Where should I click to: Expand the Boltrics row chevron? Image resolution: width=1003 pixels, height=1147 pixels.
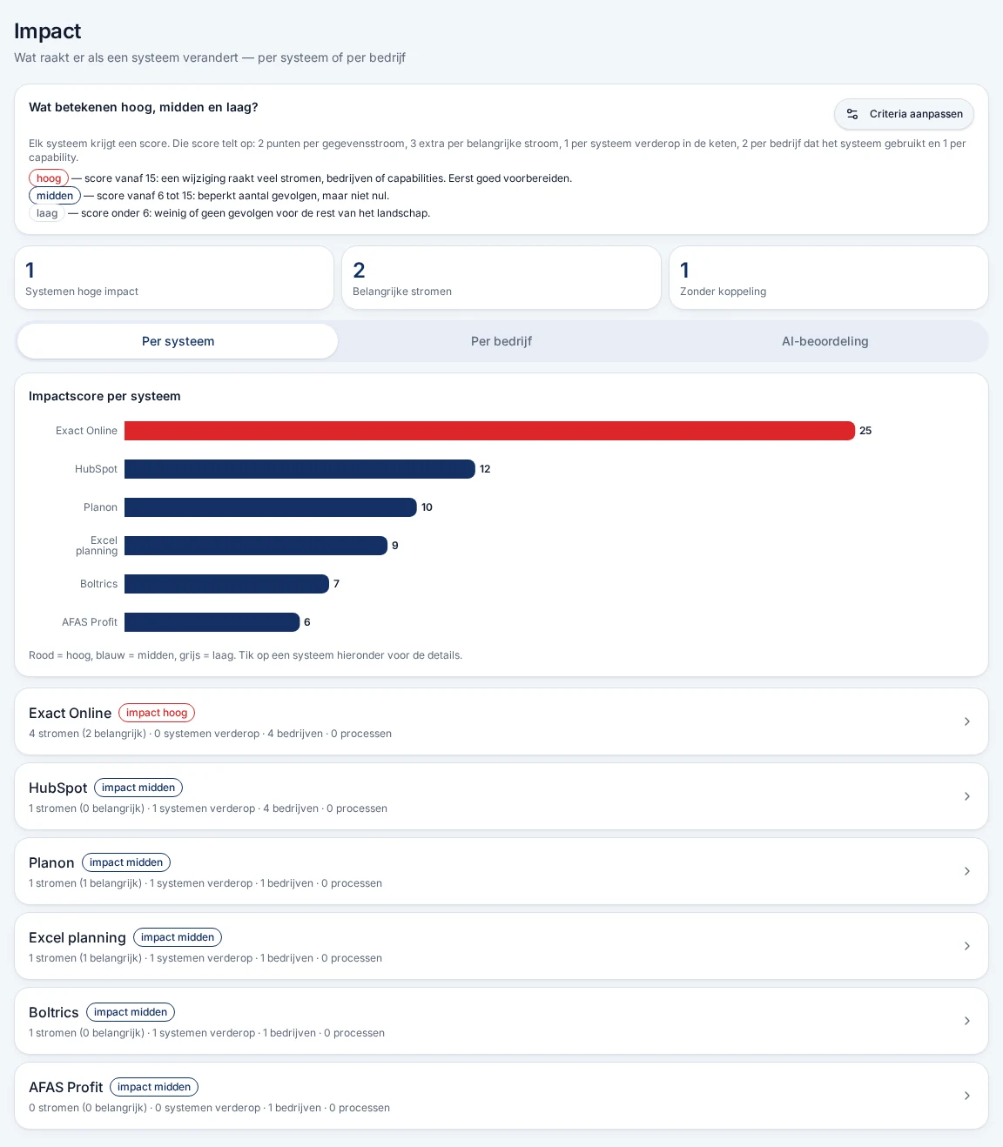click(966, 1021)
